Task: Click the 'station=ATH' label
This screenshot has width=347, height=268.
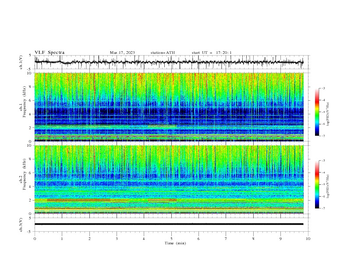Action: (163, 53)
